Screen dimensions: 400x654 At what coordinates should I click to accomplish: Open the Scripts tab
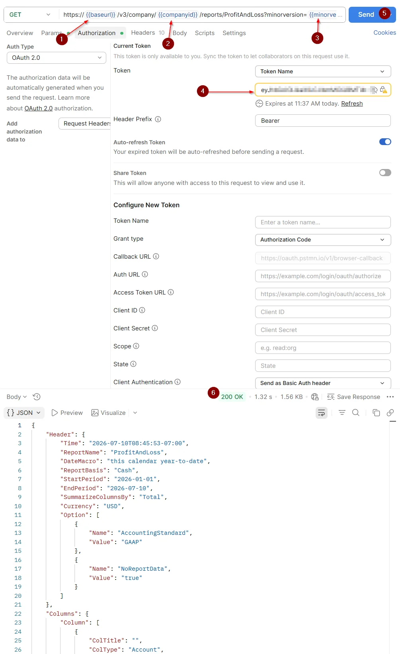click(x=205, y=33)
